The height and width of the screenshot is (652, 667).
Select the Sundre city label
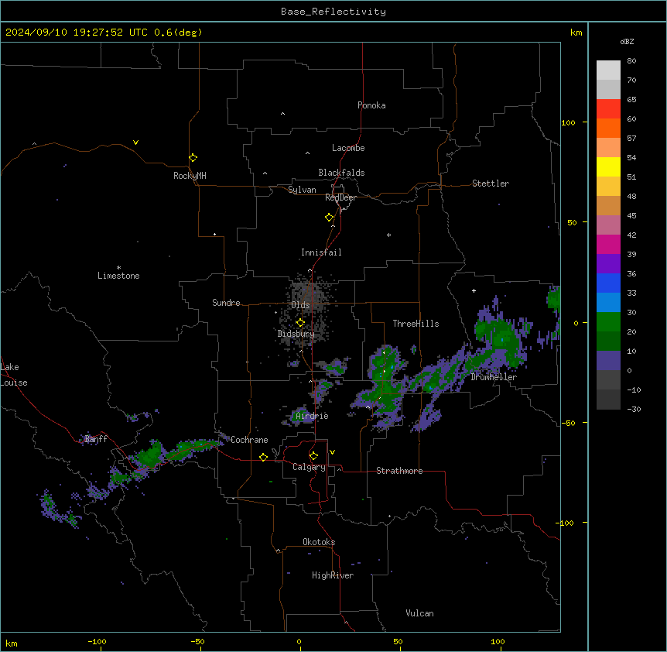tap(226, 303)
